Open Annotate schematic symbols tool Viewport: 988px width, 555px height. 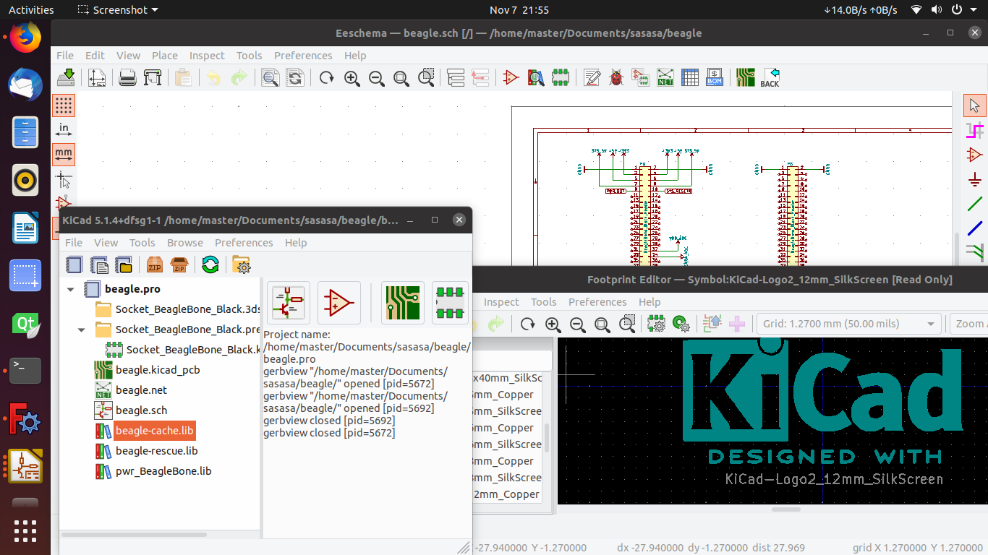pyautogui.click(x=592, y=77)
